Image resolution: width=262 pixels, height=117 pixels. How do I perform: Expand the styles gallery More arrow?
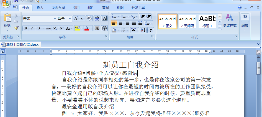[220, 27]
